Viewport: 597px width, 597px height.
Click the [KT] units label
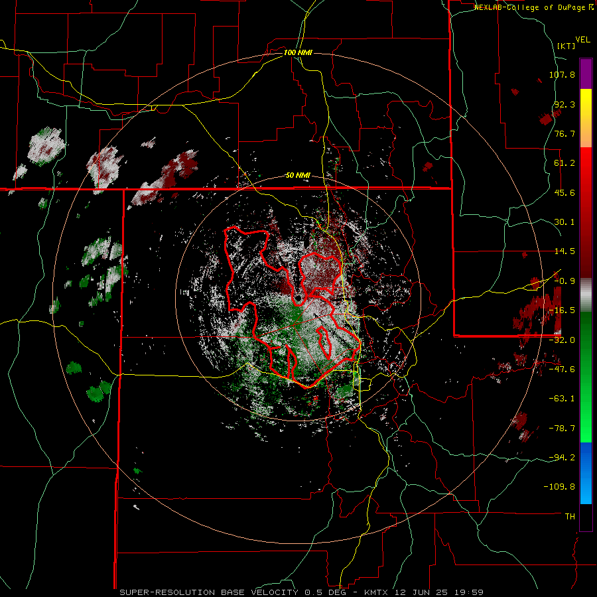pos(566,46)
